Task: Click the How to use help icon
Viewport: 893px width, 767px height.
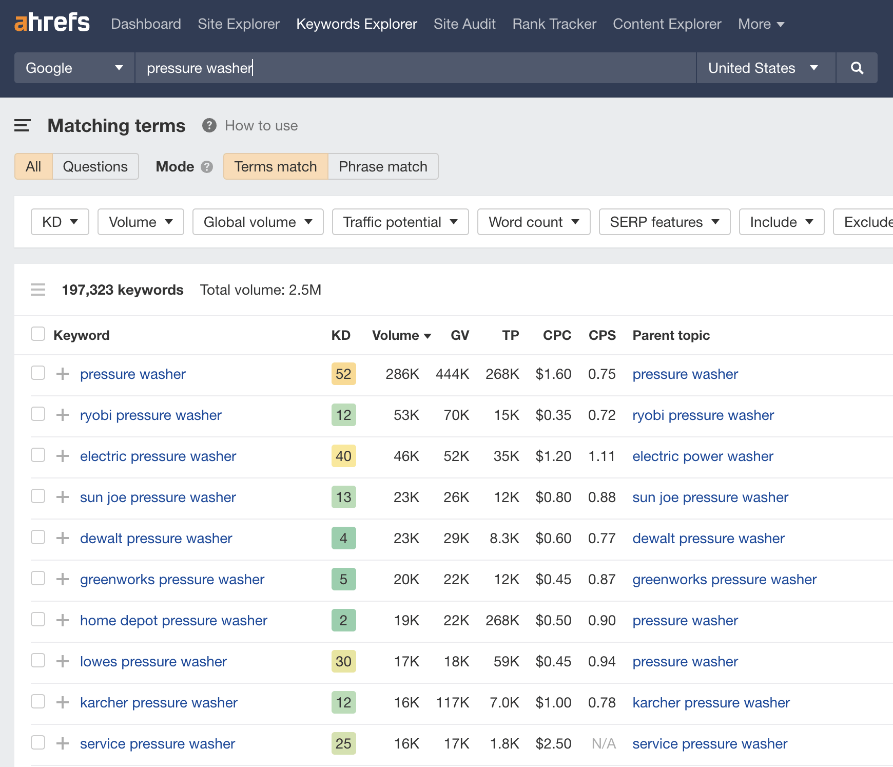Action: pyautogui.click(x=209, y=125)
